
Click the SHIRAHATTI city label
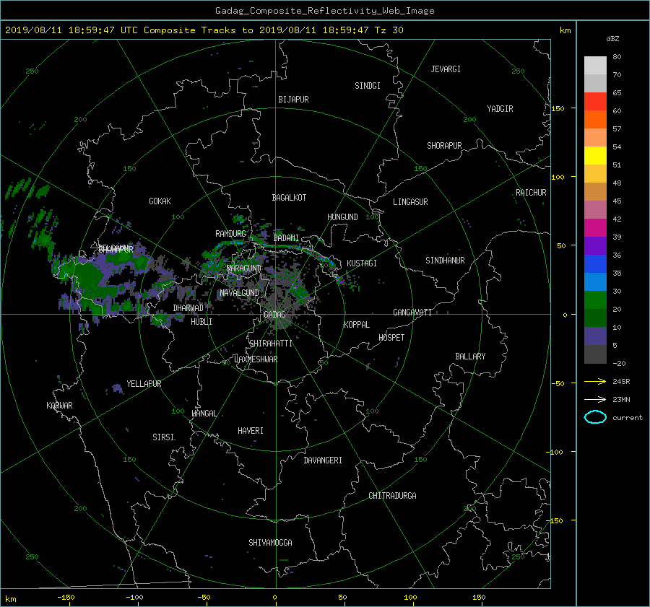click(x=271, y=344)
